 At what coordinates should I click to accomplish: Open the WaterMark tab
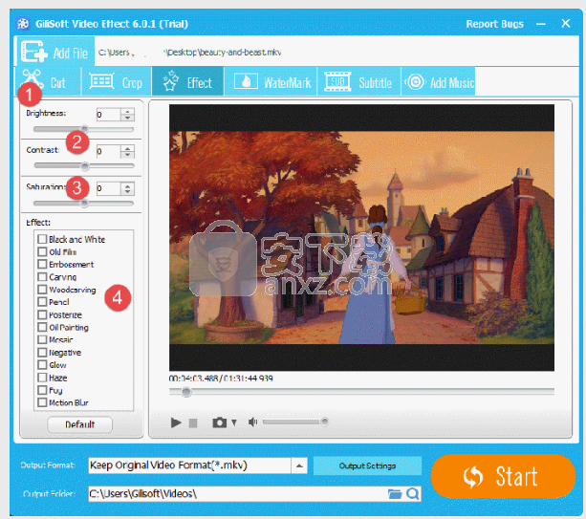tap(271, 81)
